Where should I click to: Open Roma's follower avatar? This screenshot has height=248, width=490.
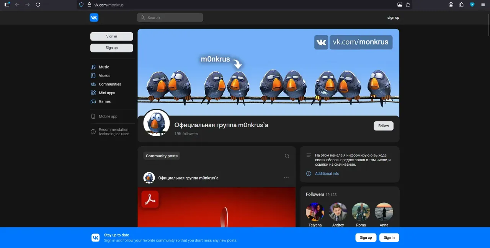click(361, 212)
